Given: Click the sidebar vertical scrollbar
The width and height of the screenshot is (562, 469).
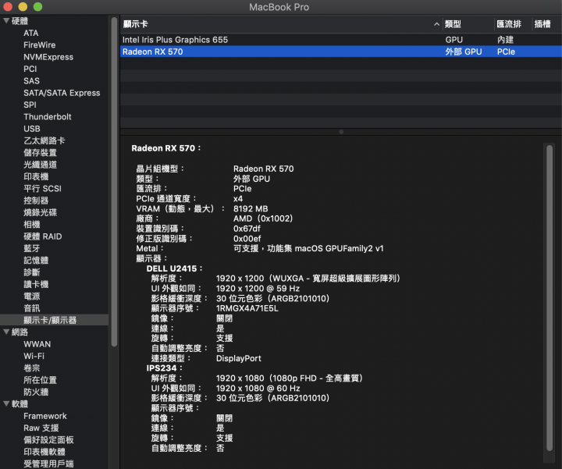Looking at the screenshot, I should click(x=114, y=182).
